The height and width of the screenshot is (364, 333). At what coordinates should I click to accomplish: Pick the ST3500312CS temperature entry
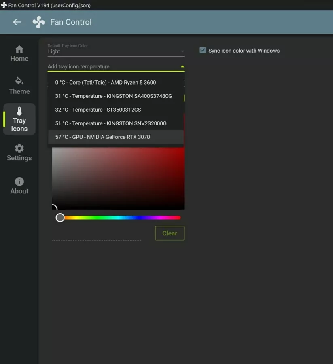tap(98, 110)
